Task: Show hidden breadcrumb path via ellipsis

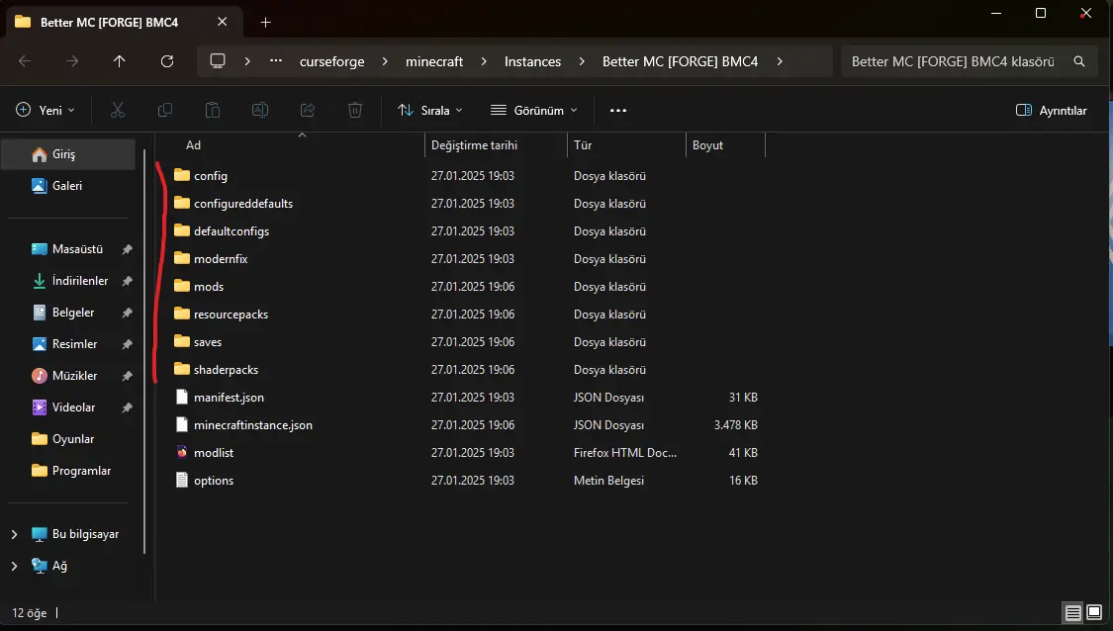Action: click(276, 61)
